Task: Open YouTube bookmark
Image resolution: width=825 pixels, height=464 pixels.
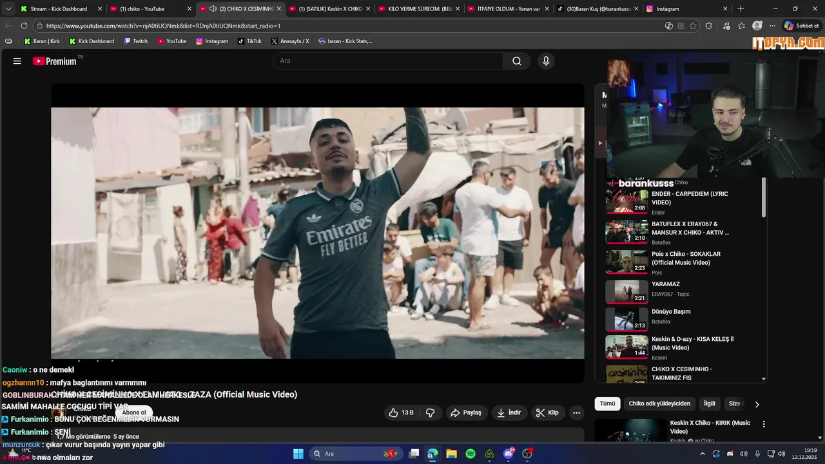Action: (171, 41)
